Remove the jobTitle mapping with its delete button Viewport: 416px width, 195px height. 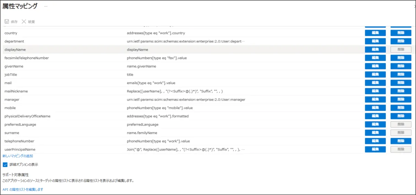tap(401, 75)
